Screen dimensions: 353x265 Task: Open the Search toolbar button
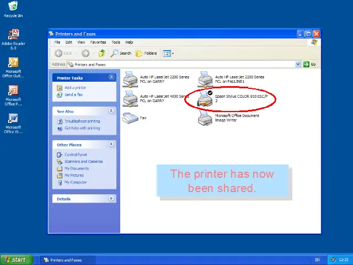(x=121, y=53)
